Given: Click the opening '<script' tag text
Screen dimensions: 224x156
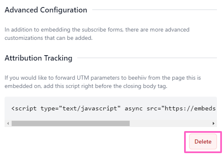Looking at the screenshot, I should (x=24, y=109).
